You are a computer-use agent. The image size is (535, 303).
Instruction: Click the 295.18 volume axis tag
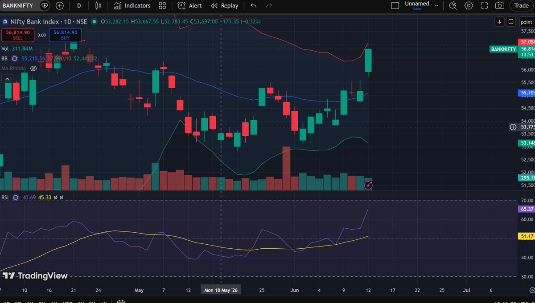pos(527,178)
